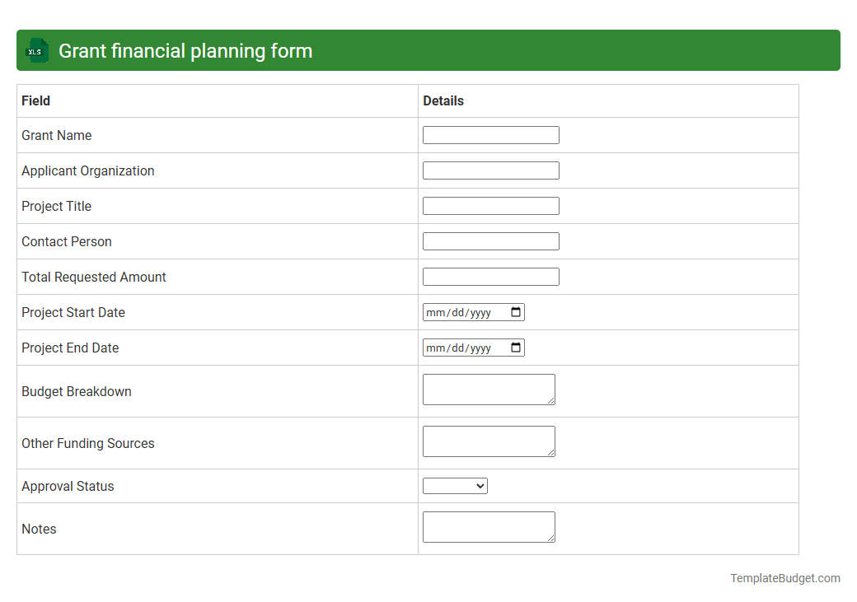Screen dimensions: 857x602
Task: Select the Project Title input field
Action: [490, 205]
